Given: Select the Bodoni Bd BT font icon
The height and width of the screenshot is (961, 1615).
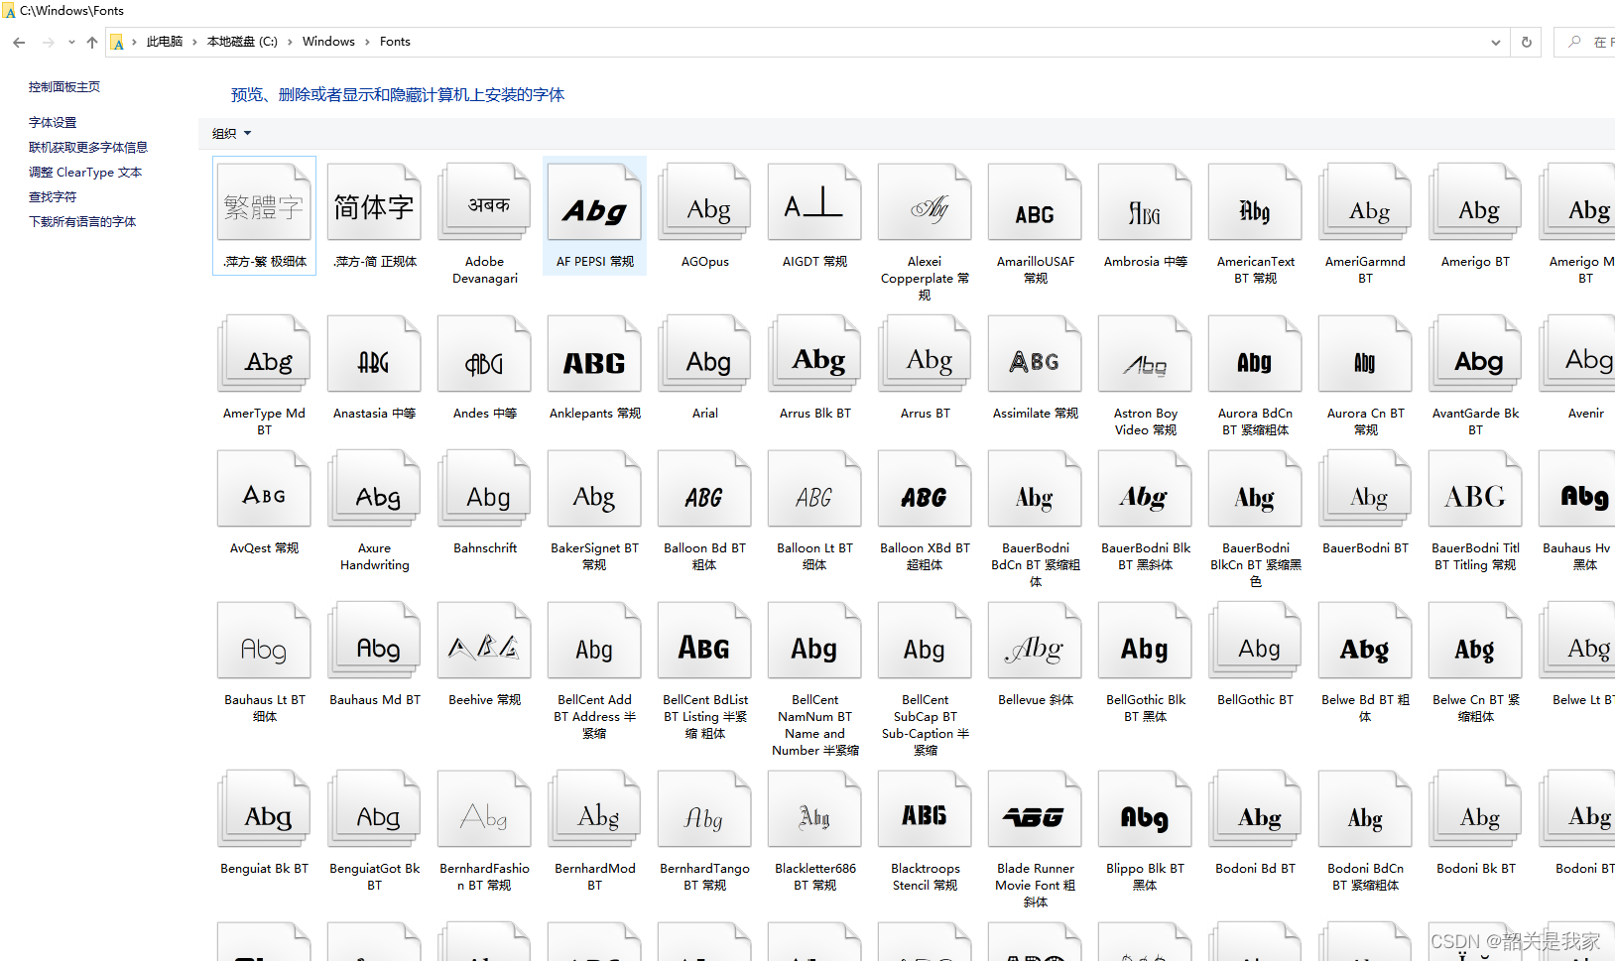Looking at the screenshot, I should coord(1255,809).
